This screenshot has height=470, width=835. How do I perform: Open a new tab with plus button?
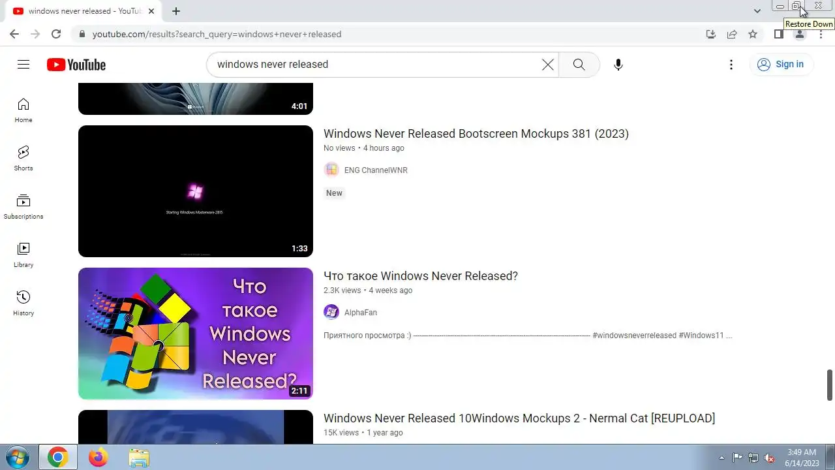point(176,11)
